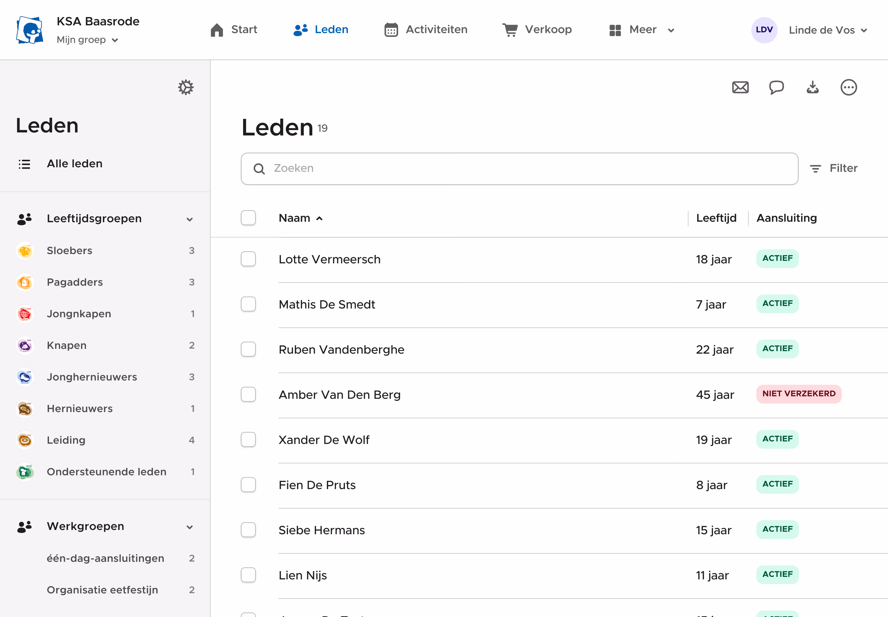This screenshot has height=617, width=888.
Task: Open the more actions ellipsis icon
Action: point(848,87)
